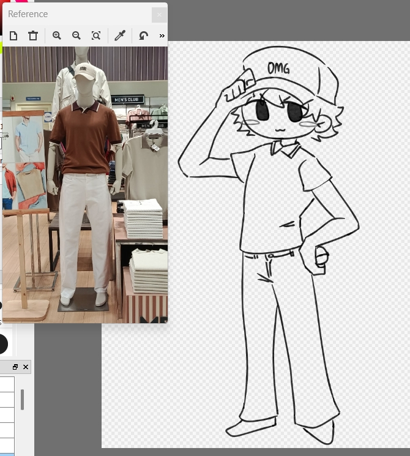Select the eyedropper in Reference toolbar
The image size is (410, 456).
(x=119, y=36)
